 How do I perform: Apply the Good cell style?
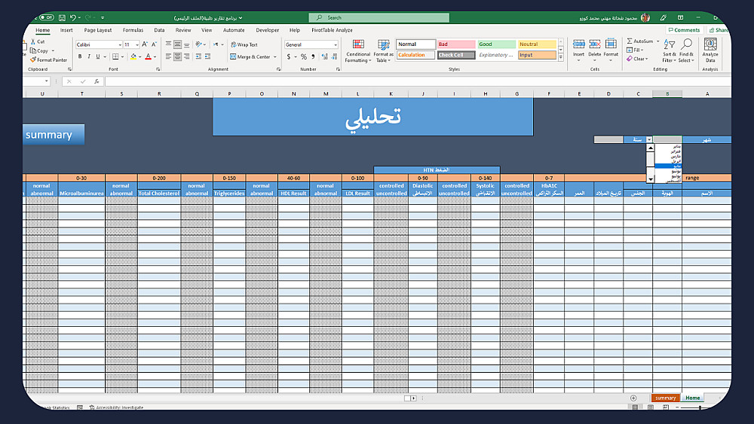click(496, 44)
